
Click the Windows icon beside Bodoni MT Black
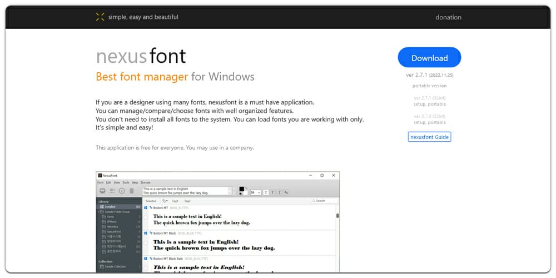145,234
